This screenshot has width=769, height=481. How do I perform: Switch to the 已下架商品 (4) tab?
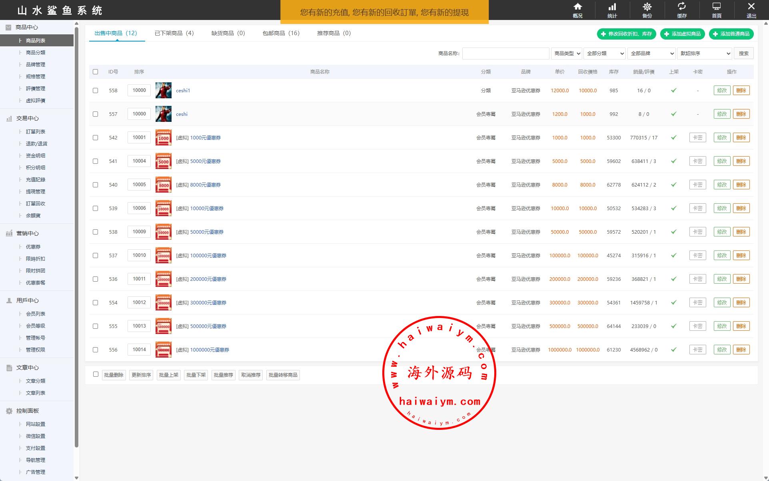pyautogui.click(x=174, y=33)
